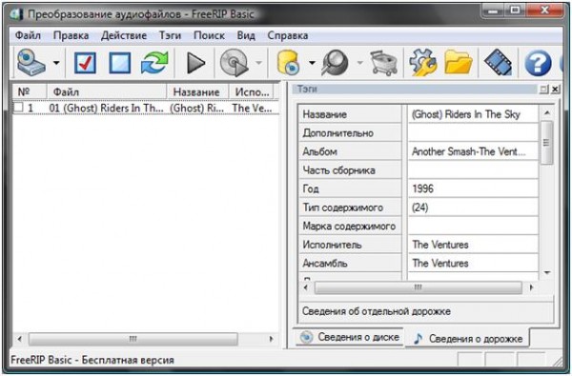Viewport: 572px width, 376px height.
Task: Open the Тэги menu
Action: (170, 35)
